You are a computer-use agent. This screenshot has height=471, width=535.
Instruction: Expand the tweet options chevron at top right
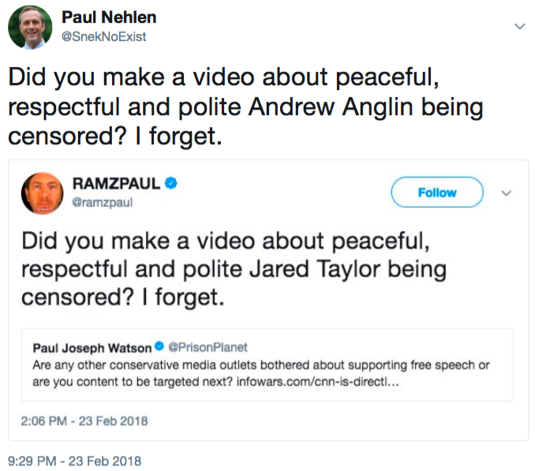click(x=518, y=27)
